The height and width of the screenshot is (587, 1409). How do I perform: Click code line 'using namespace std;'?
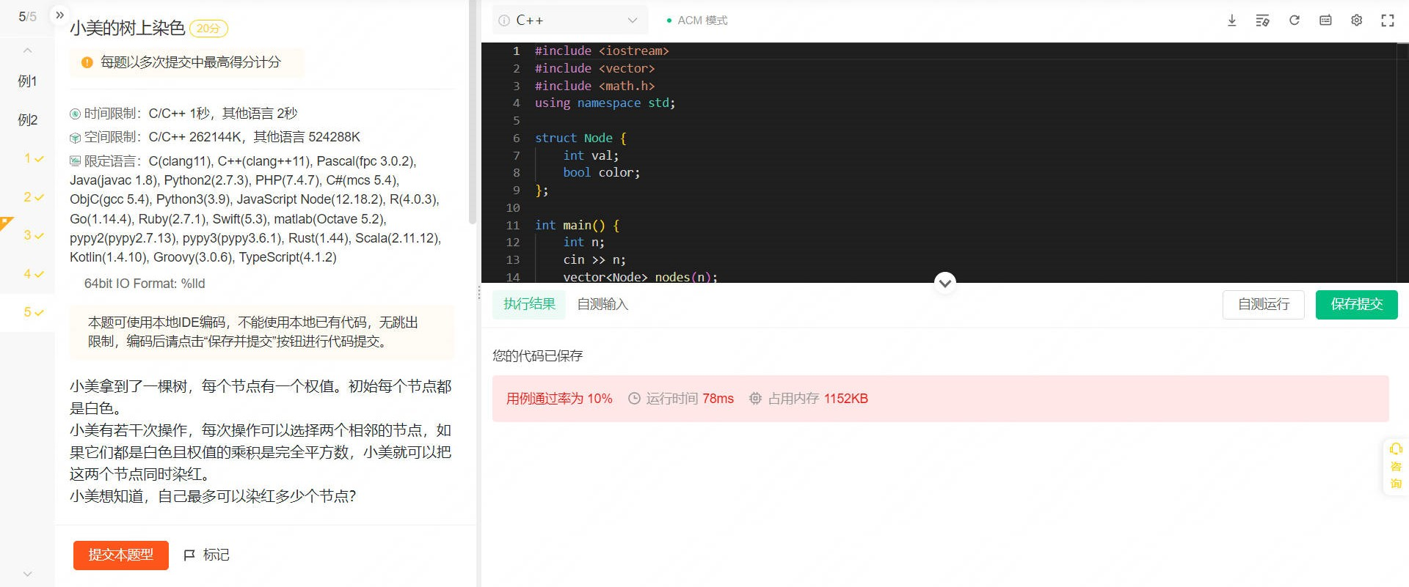(x=605, y=103)
